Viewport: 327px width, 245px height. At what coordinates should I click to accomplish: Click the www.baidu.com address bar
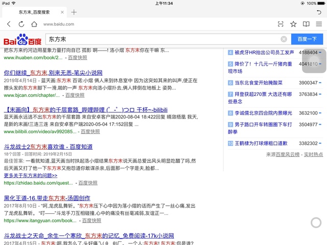153,24
